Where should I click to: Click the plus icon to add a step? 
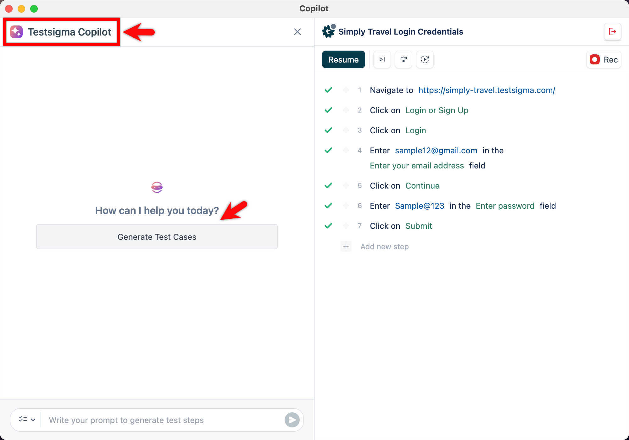346,246
